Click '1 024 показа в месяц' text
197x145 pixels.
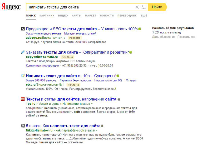coord(166,32)
